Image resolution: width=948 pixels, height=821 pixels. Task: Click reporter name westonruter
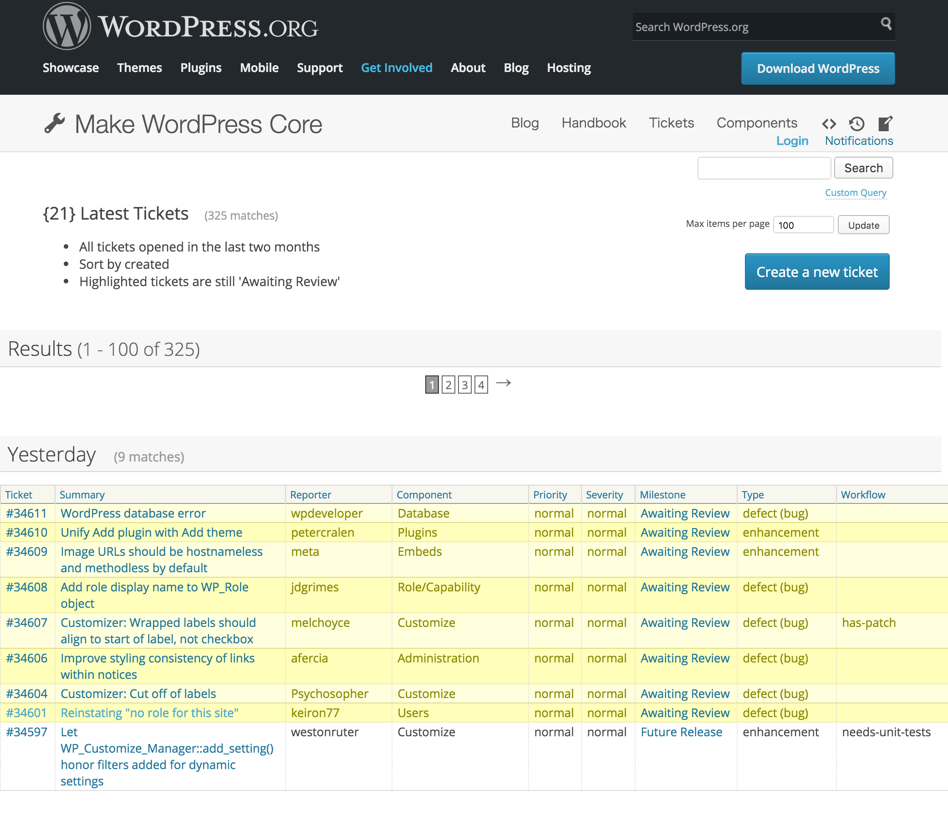tap(325, 732)
